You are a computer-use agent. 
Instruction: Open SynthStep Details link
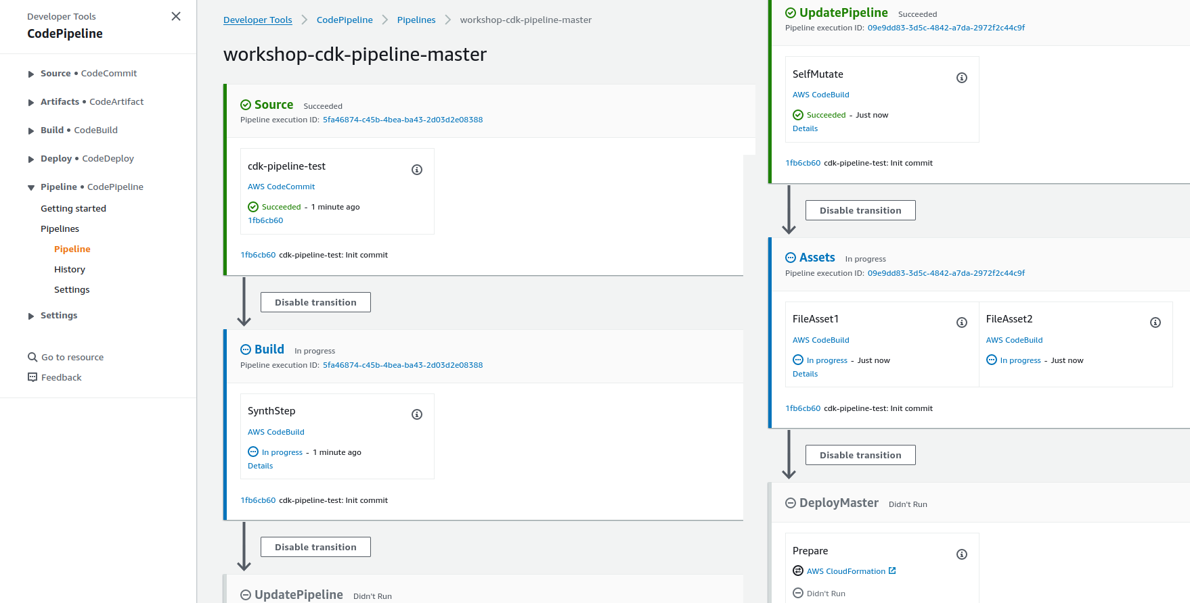click(261, 466)
